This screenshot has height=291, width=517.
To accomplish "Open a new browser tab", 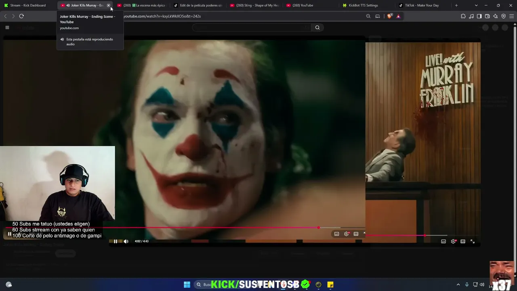I will tap(456, 5).
